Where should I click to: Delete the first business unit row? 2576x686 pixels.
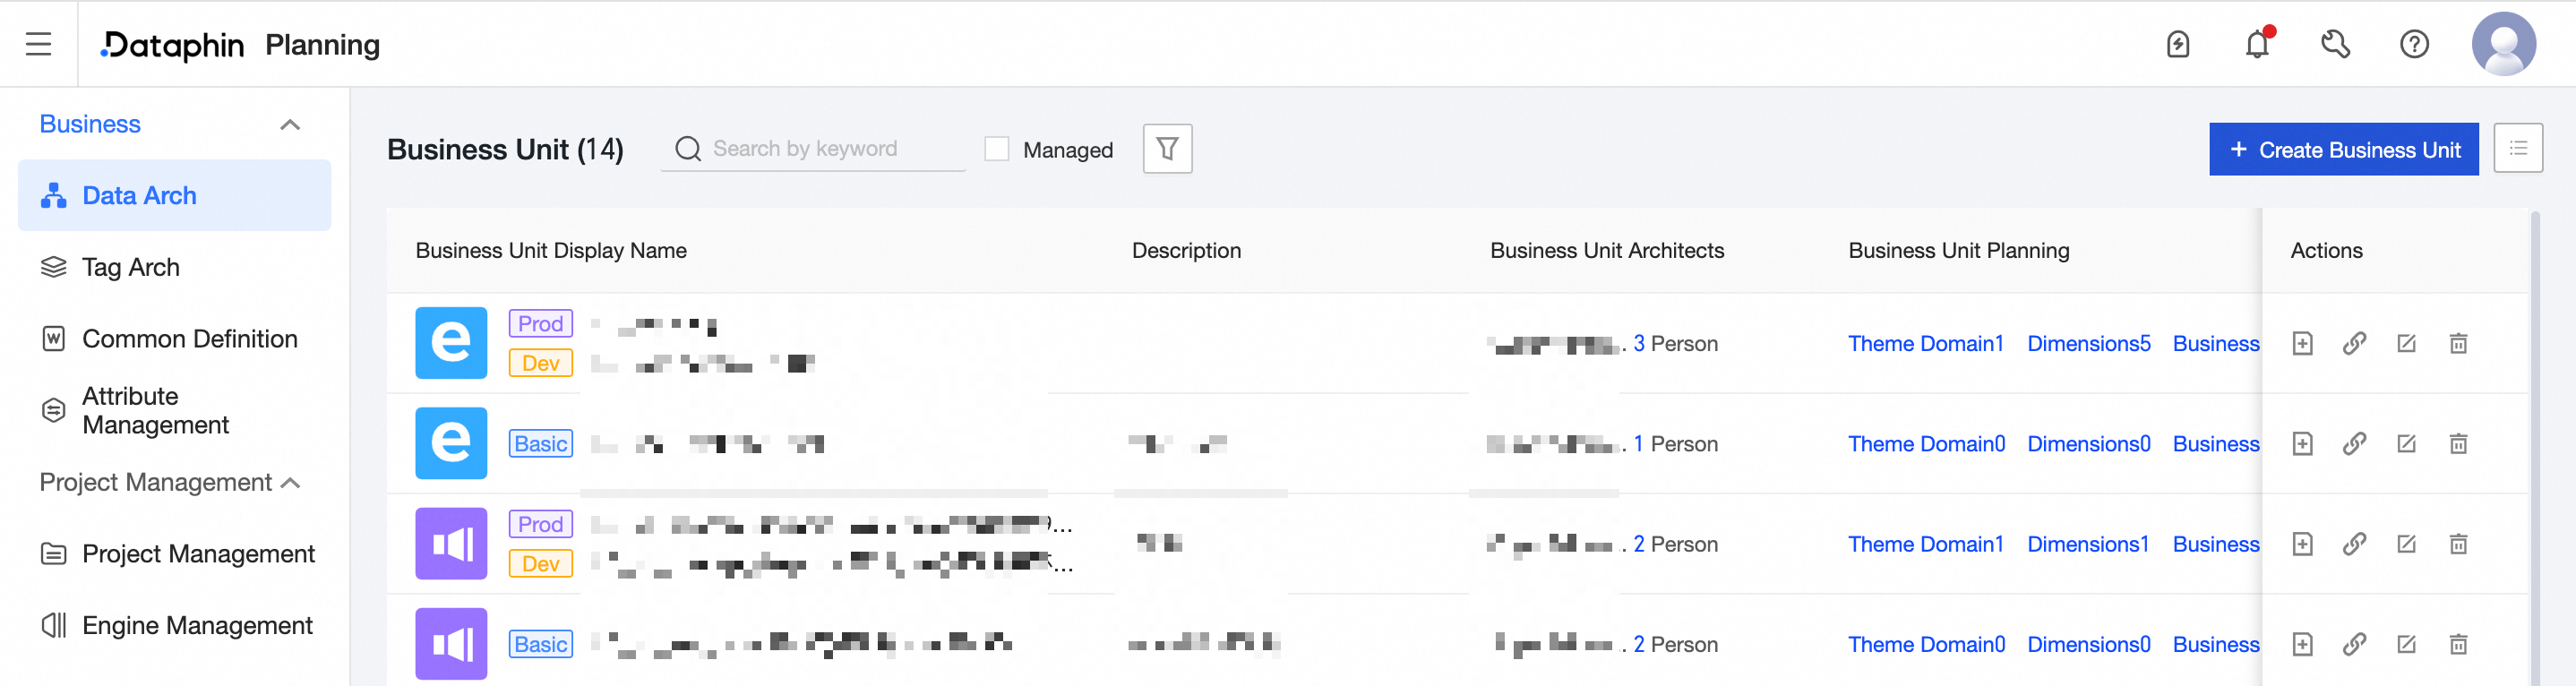2458,344
